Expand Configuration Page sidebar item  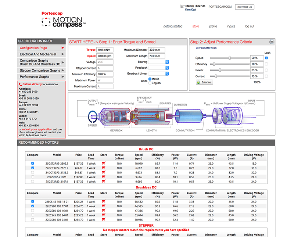tap(42, 48)
